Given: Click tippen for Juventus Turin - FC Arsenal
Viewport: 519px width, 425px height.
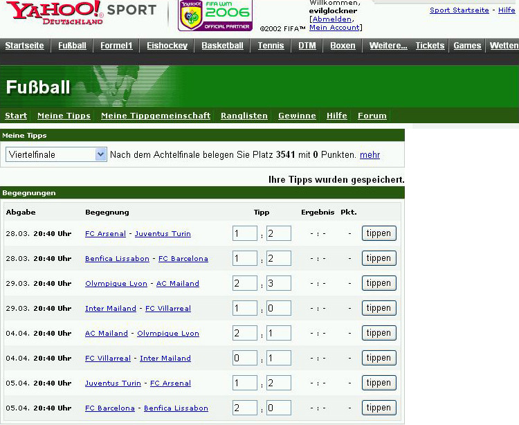Looking at the screenshot, I should tap(379, 383).
